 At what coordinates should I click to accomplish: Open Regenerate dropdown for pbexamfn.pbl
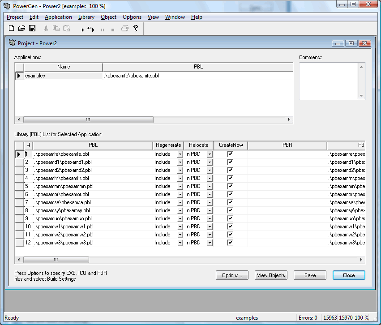click(180, 178)
